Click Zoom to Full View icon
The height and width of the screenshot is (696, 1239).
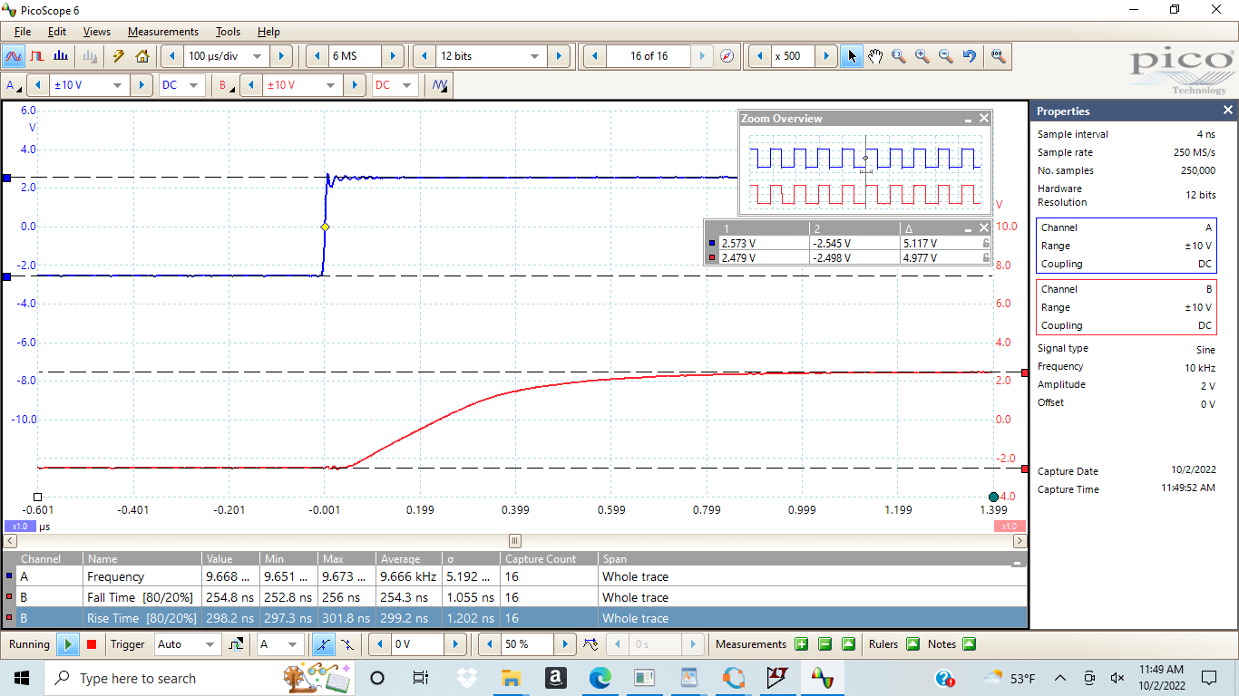point(998,56)
